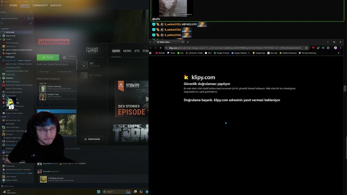347x195 pixels.
Task: Click the A fleeting second achievement icon
Action: (x=43, y=179)
